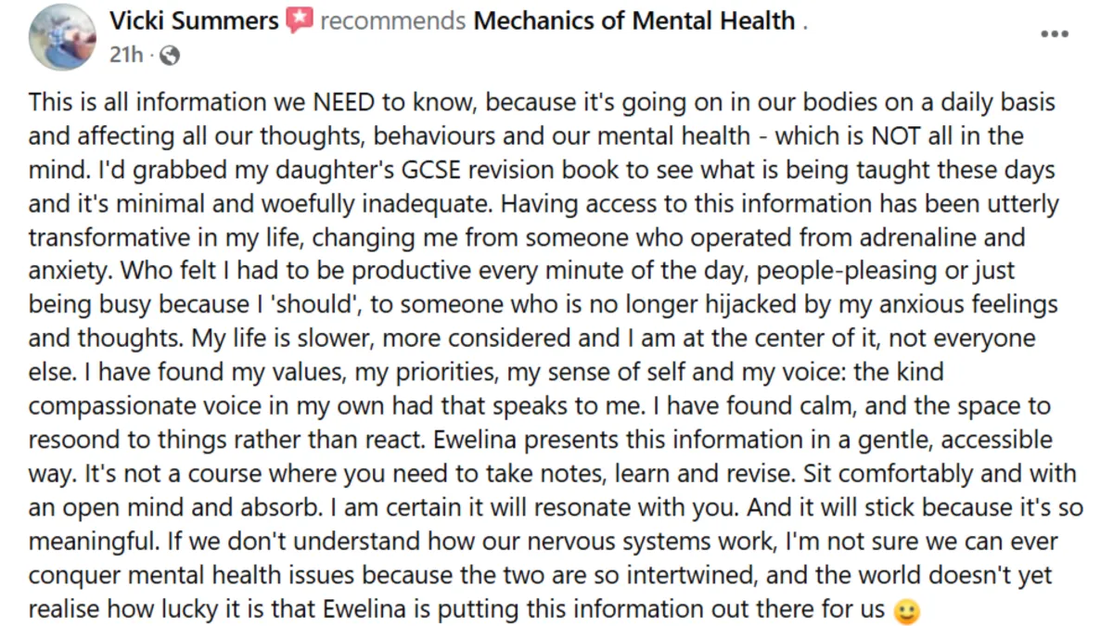Click the grey word 'recommends' in header
This screenshot has width=1113, height=626.
pyautogui.click(x=393, y=20)
